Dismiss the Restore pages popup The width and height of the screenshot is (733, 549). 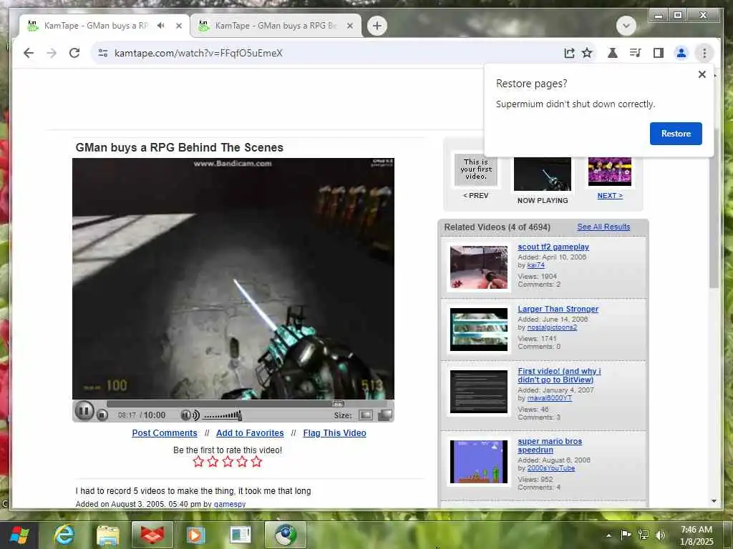click(702, 74)
